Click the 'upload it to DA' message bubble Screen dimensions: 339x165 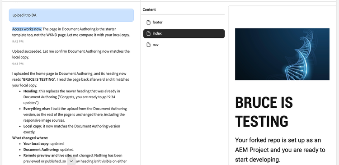pos(71,15)
